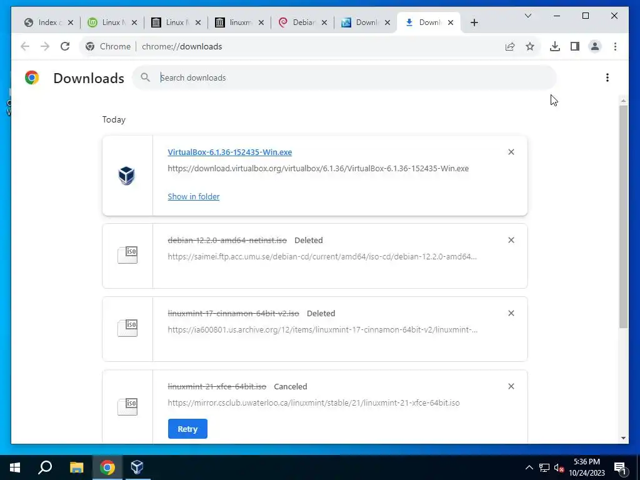Viewport: 640px width, 480px height.
Task: Open VirtualBox-6.1.36-152435-Win.exe file link
Action: (230, 152)
